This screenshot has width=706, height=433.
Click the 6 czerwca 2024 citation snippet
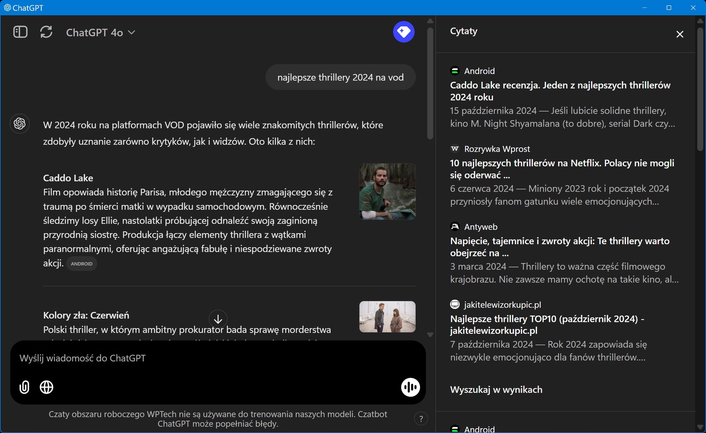coord(559,195)
